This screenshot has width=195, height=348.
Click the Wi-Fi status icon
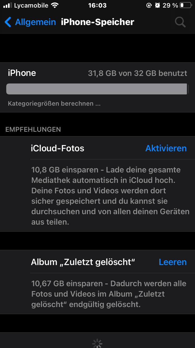click(x=55, y=5)
